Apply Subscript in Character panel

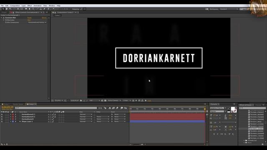[x=233, y=134]
